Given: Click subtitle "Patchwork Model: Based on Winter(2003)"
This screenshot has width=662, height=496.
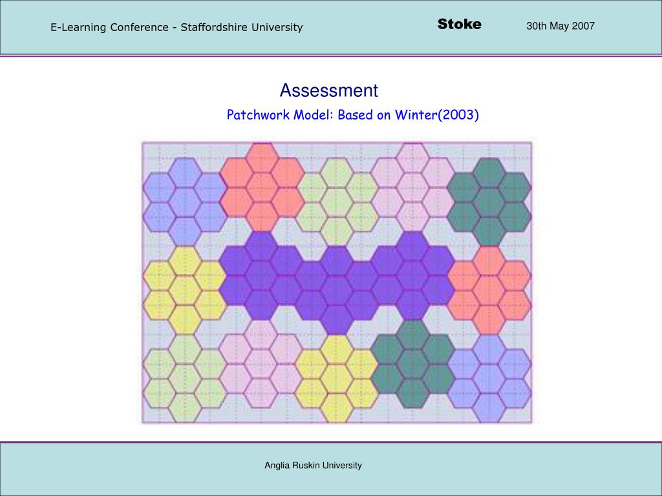Looking at the screenshot, I should [353, 115].
